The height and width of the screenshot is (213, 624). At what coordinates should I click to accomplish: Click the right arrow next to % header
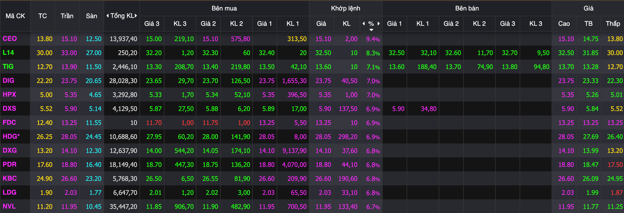[378, 23]
